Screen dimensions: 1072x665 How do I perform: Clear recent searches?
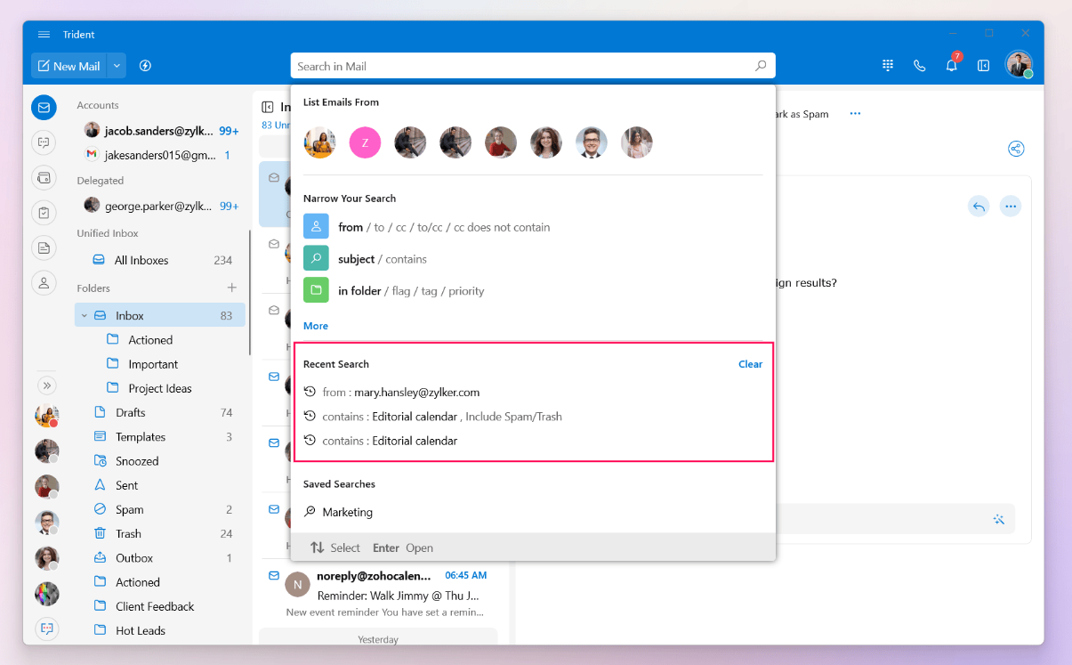pos(750,364)
